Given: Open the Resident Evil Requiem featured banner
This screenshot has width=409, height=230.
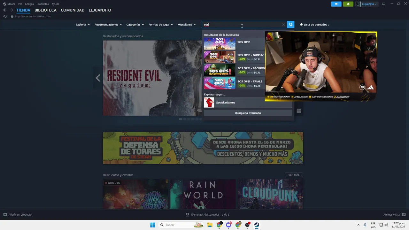Looking at the screenshot, I should coord(152,78).
